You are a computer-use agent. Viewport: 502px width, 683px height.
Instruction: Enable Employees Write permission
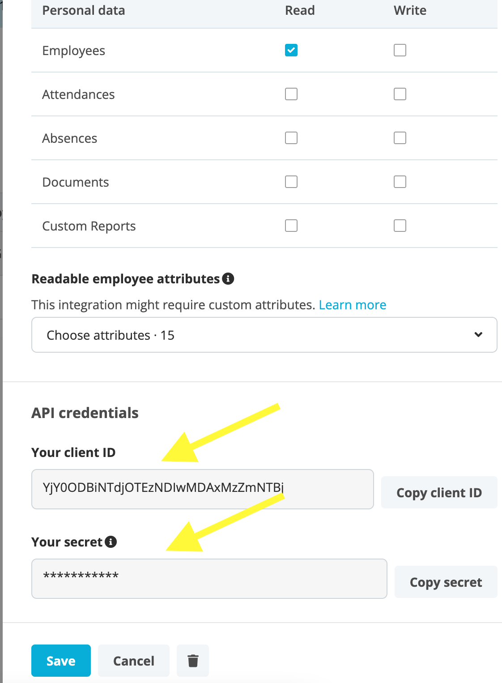coord(400,50)
